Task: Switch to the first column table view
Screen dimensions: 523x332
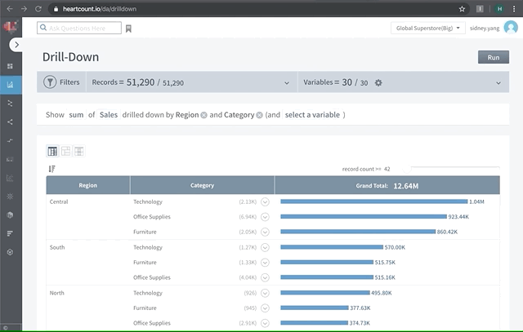Action: [x=52, y=152]
